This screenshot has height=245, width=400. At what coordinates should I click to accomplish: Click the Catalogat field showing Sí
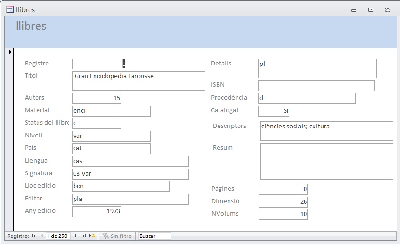pyautogui.click(x=274, y=111)
